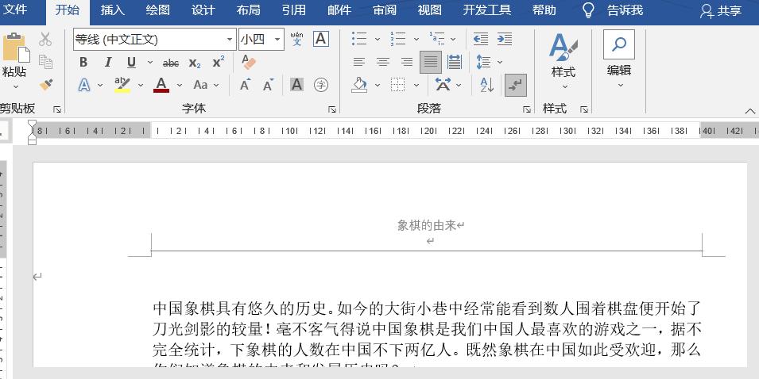The height and width of the screenshot is (379, 759).
Task: Click the Copy icon in clipboard group
Action: click(x=45, y=62)
